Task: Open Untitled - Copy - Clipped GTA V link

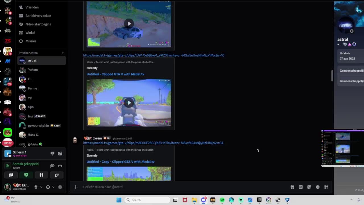Action: click(x=121, y=162)
